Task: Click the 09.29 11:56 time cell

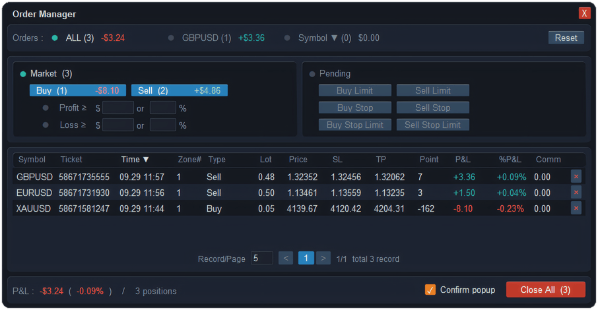Action: (141, 193)
